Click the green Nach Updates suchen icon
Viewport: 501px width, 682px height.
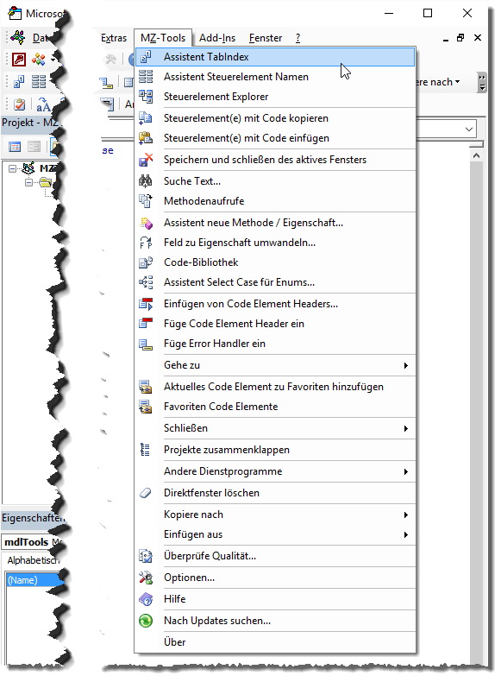[146, 621]
